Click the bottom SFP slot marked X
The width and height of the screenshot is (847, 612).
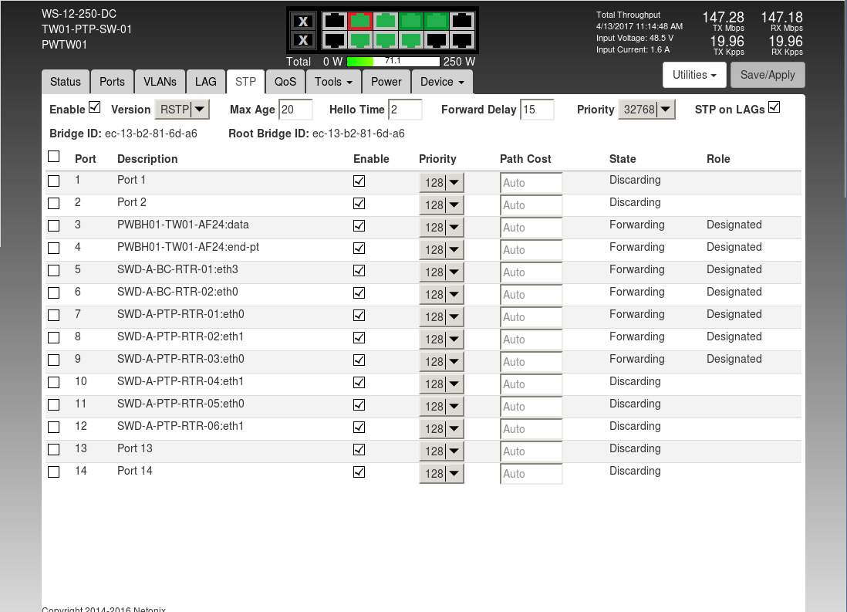(x=304, y=40)
